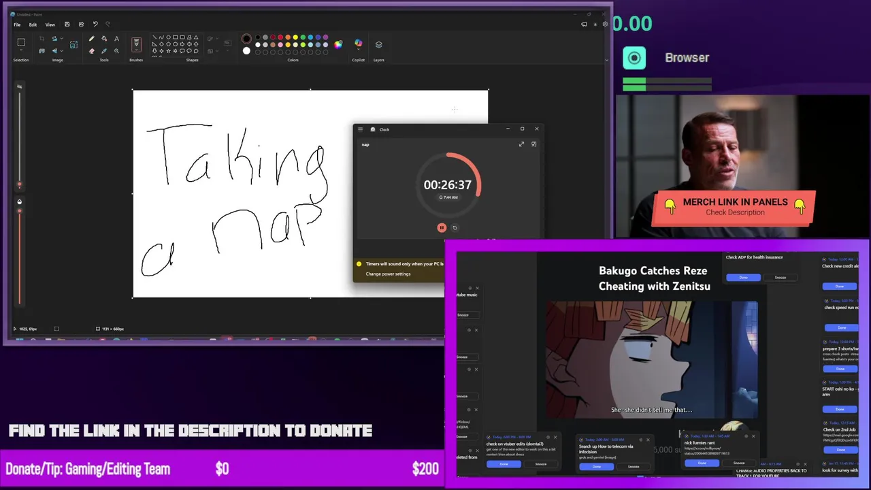Click Done on vtuber edits reminder
871x490 pixels.
click(x=504, y=464)
